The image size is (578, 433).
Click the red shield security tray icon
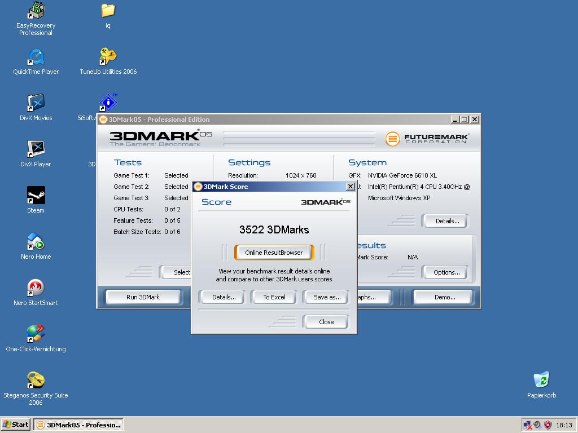[548, 425]
